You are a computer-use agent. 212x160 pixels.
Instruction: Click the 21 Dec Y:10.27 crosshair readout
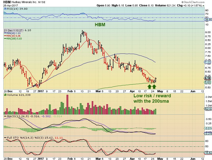(x=13, y=30)
